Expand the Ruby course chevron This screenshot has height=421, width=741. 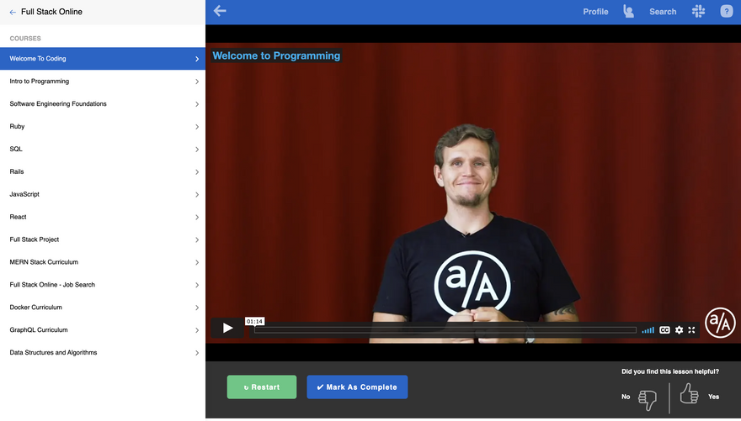click(x=197, y=127)
